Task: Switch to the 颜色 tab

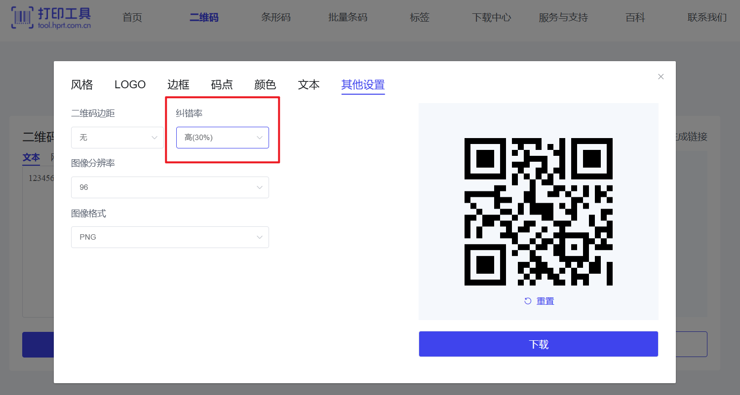Action: 265,85
